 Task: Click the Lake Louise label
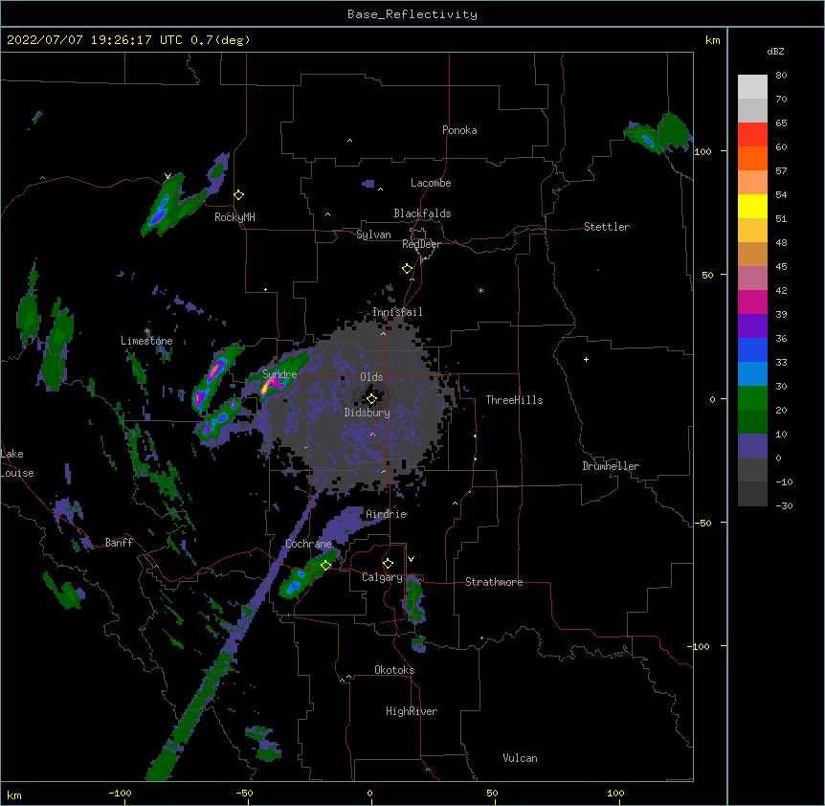[17, 463]
